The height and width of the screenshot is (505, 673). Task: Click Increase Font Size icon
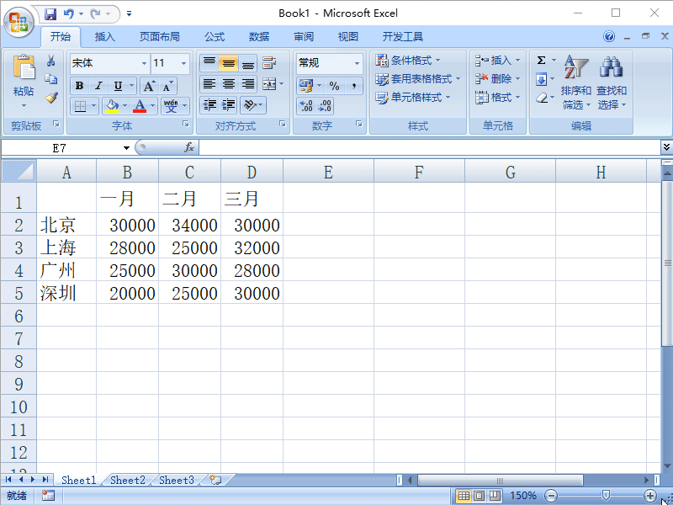(x=149, y=86)
